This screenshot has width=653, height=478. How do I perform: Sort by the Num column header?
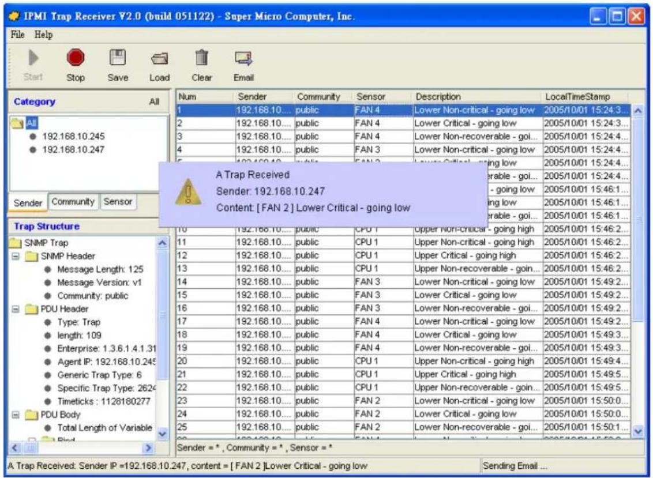point(205,97)
